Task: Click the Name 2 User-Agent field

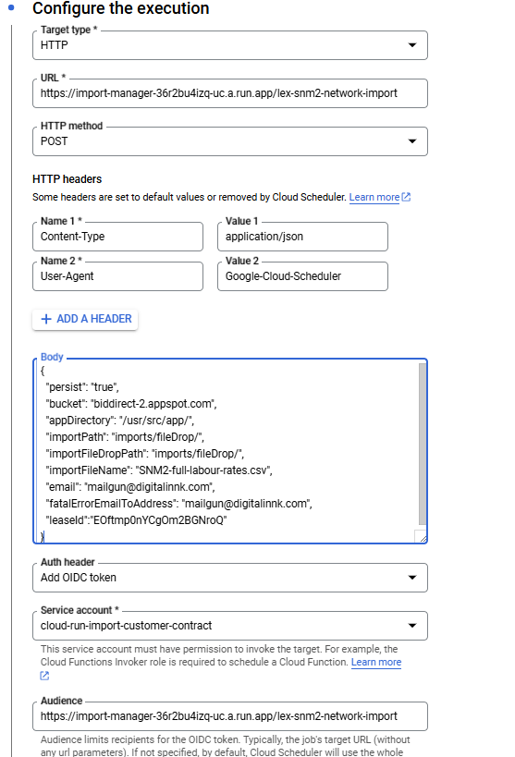Action: pyautogui.click(x=117, y=276)
